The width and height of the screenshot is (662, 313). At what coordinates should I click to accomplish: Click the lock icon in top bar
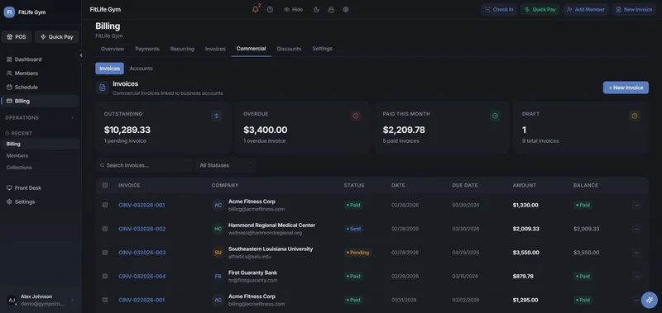(331, 9)
